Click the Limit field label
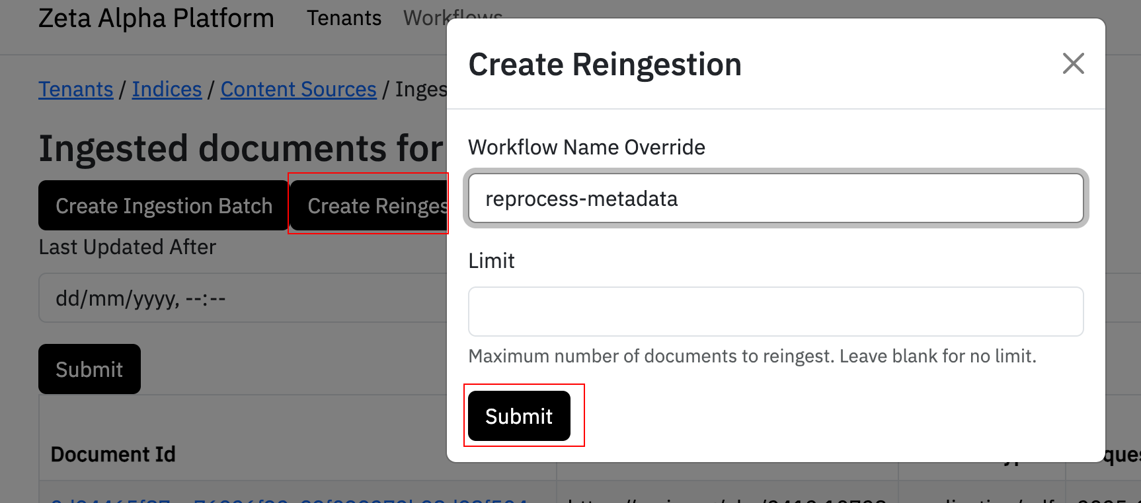The image size is (1141, 503). point(491,261)
